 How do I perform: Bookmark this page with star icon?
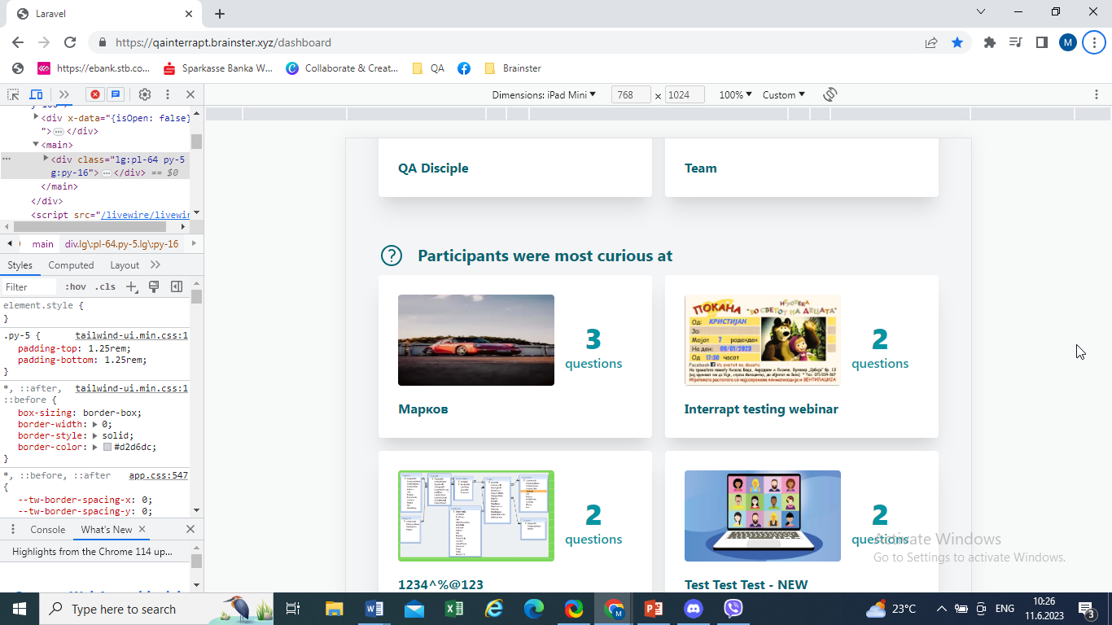(x=957, y=42)
